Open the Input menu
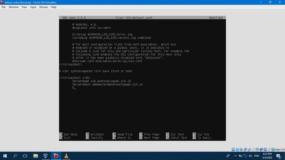This screenshot has width=285, height=160. point(33,7)
